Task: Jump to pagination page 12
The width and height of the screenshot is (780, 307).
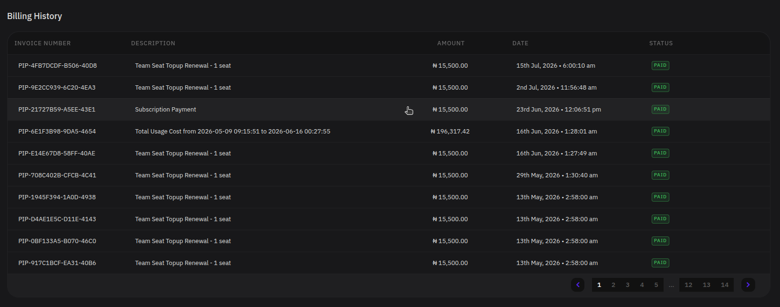Action: pos(688,285)
